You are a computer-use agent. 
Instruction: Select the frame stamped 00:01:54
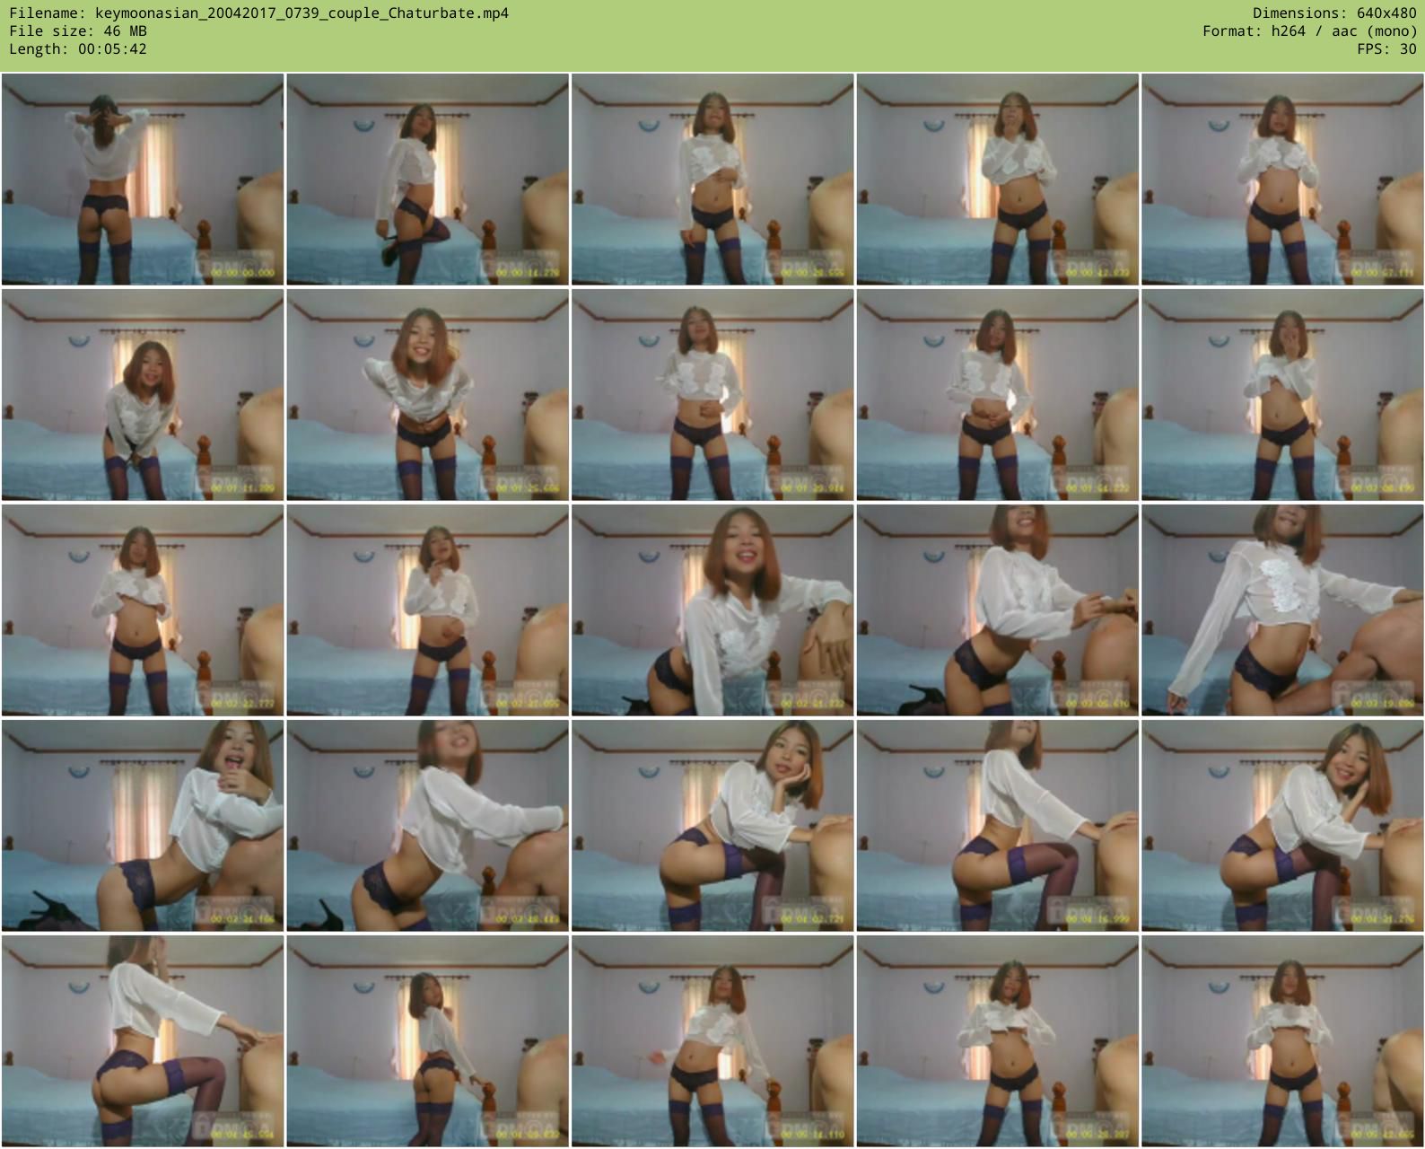(997, 395)
